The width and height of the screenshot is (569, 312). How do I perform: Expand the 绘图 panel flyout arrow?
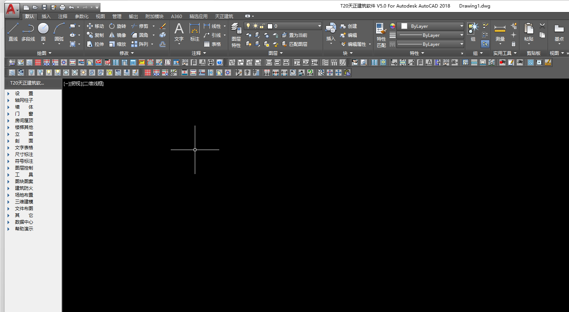pyautogui.click(x=50, y=53)
